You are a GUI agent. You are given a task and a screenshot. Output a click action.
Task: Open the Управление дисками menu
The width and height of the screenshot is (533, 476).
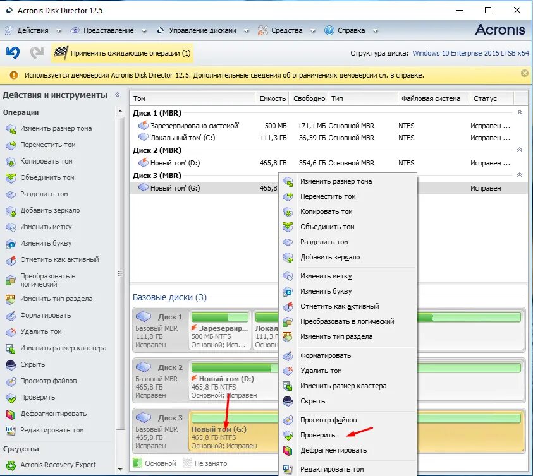[202, 30]
